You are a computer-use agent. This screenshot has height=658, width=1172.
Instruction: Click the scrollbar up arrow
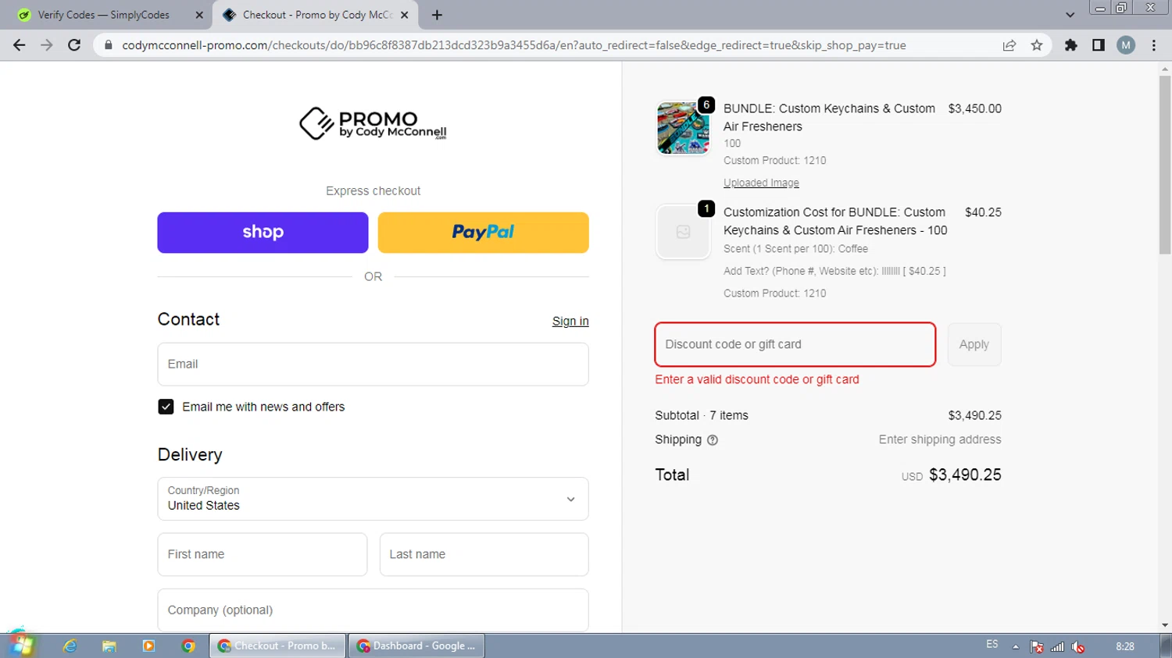coord(1165,69)
